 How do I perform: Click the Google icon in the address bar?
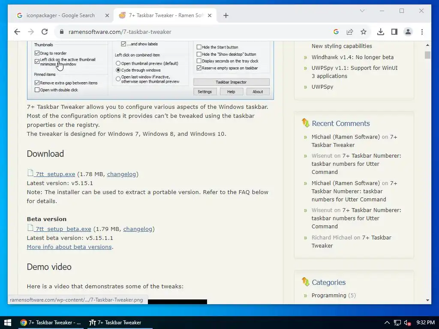pos(336,32)
